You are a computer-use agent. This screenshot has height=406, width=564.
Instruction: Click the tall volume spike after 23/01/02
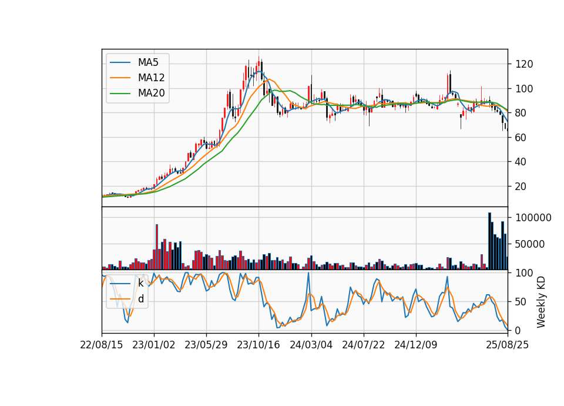157,247
